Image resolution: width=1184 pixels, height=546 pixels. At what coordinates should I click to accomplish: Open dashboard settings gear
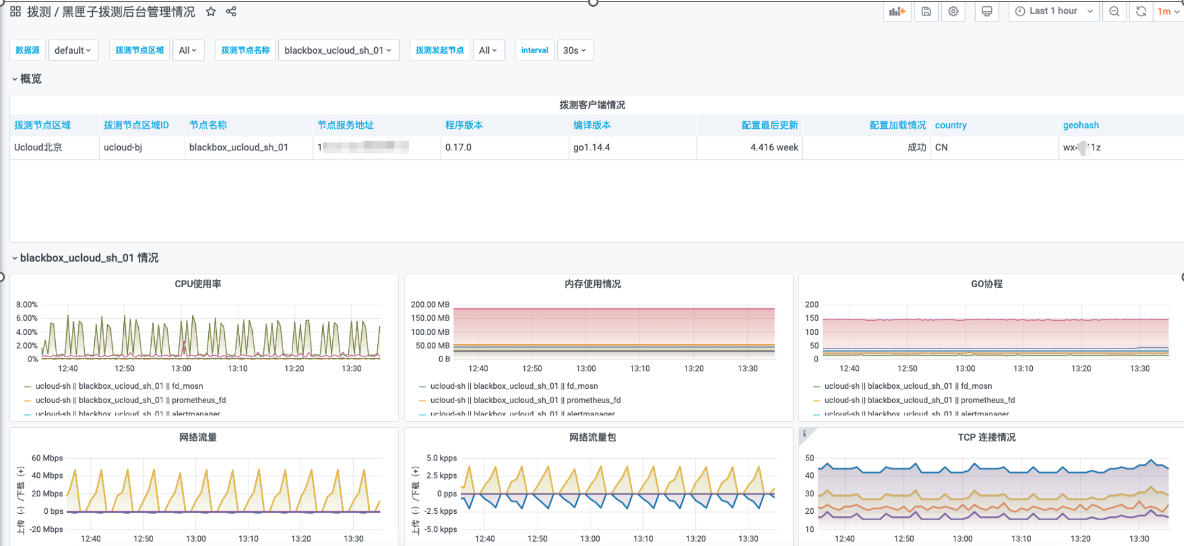954,12
